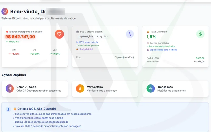211x132 pixels.
Task: Click the 24h change value -1.12%
Action: pyautogui.click(x=16, y=54)
